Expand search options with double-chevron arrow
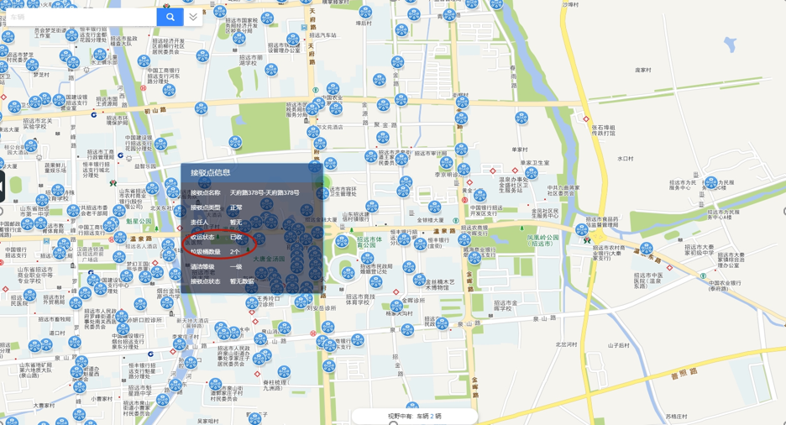The width and height of the screenshot is (786, 425). point(193,17)
